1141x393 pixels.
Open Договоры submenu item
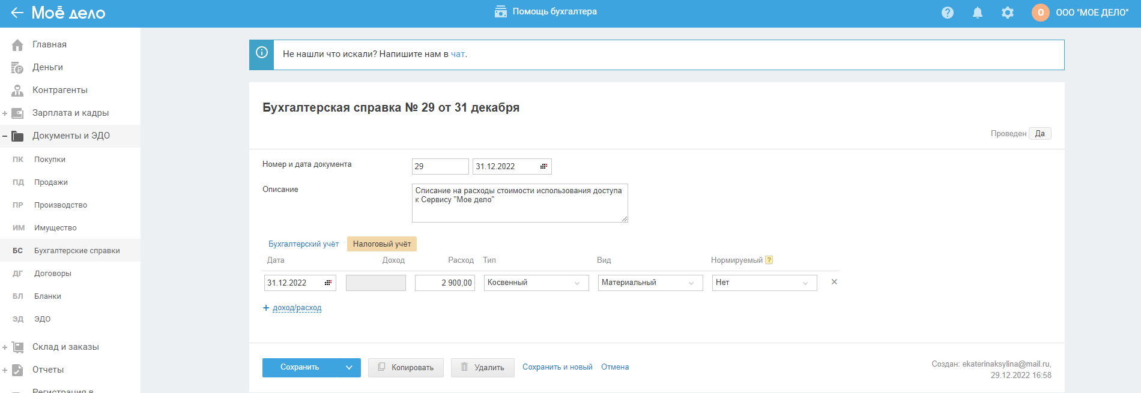click(x=53, y=274)
